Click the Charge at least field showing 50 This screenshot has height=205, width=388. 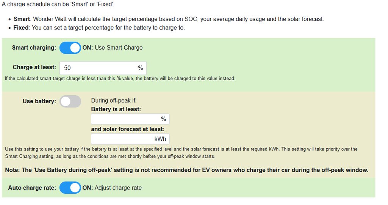99,68
